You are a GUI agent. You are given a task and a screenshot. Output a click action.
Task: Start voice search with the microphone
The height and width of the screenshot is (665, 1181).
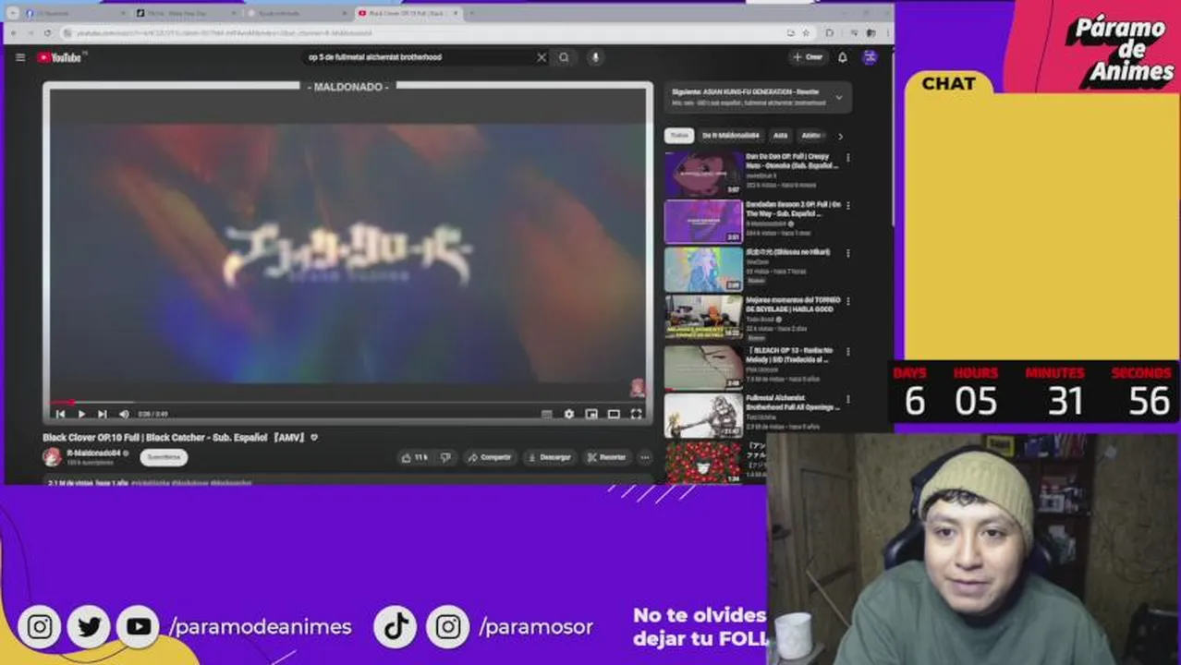tap(595, 57)
